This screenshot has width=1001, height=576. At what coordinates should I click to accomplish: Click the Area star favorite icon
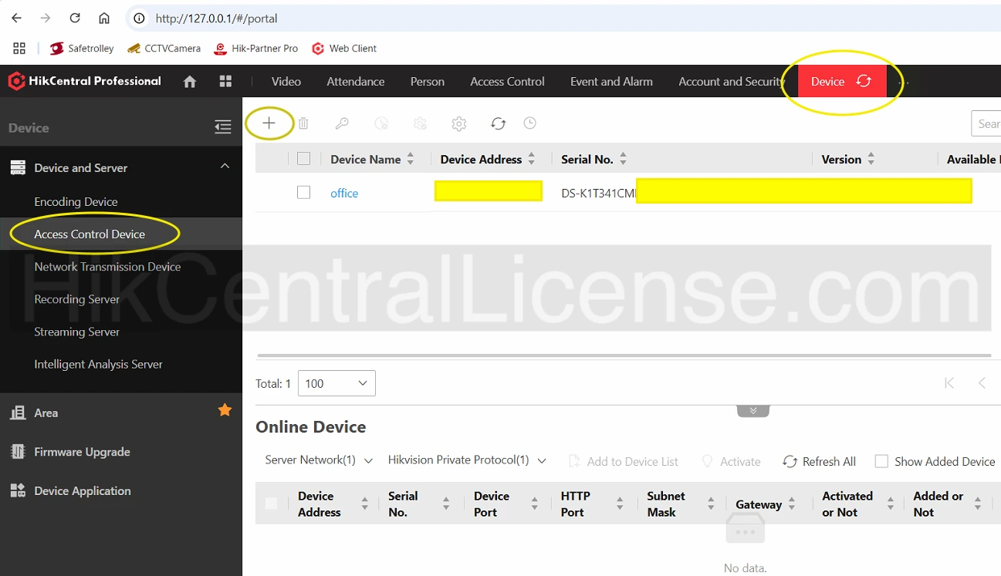225,410
